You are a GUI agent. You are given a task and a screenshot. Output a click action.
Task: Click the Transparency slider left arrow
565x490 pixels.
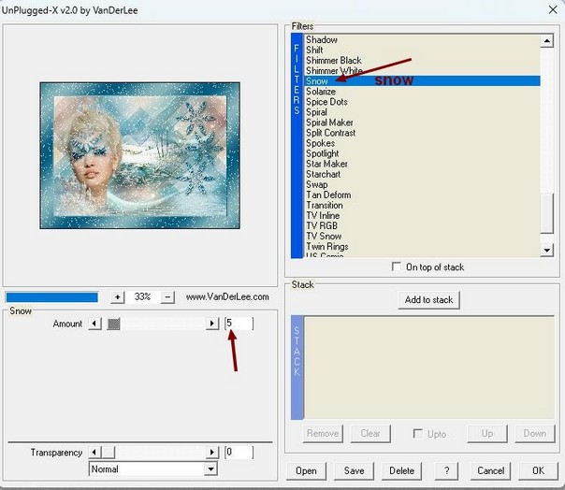[x=94, y=453]
